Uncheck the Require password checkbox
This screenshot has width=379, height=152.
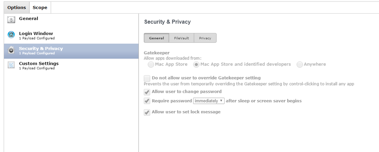pyautogui.click(x=147, y=101)
